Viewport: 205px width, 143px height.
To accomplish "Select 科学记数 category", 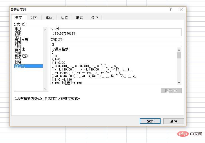I will 28,56.
